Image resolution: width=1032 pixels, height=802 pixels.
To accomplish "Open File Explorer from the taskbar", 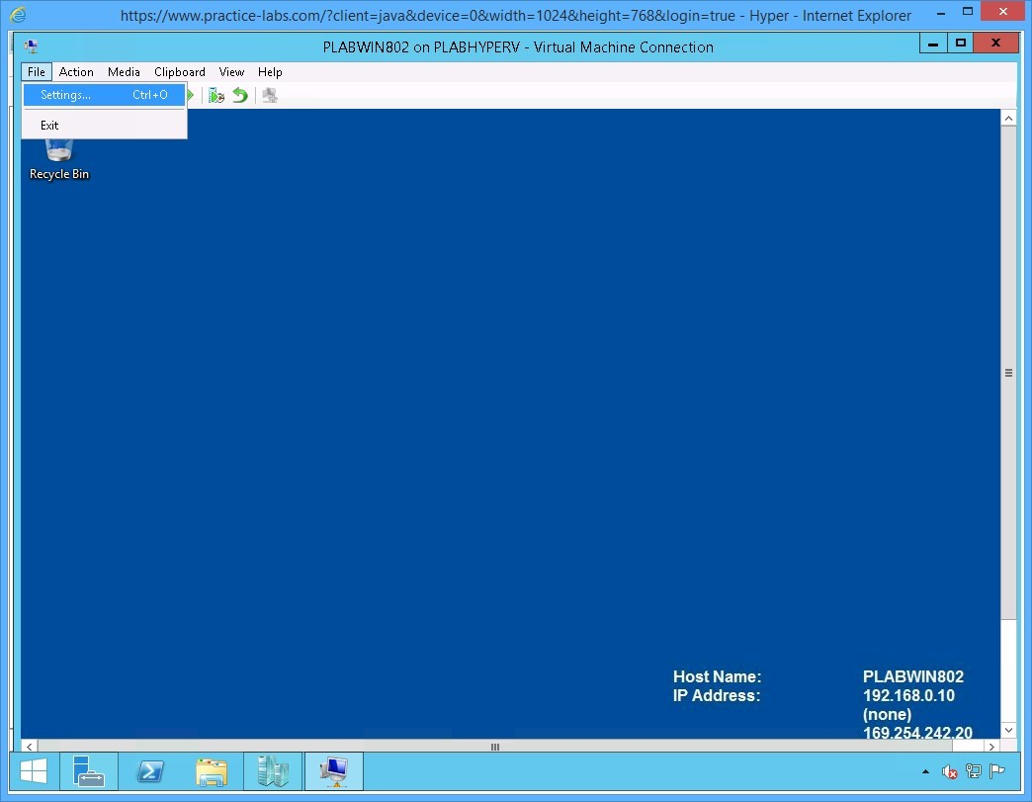I will (212, 771).
